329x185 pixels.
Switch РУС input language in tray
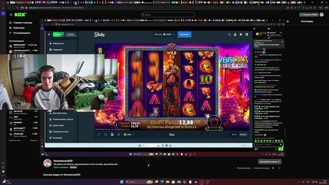tap(308, 182)
